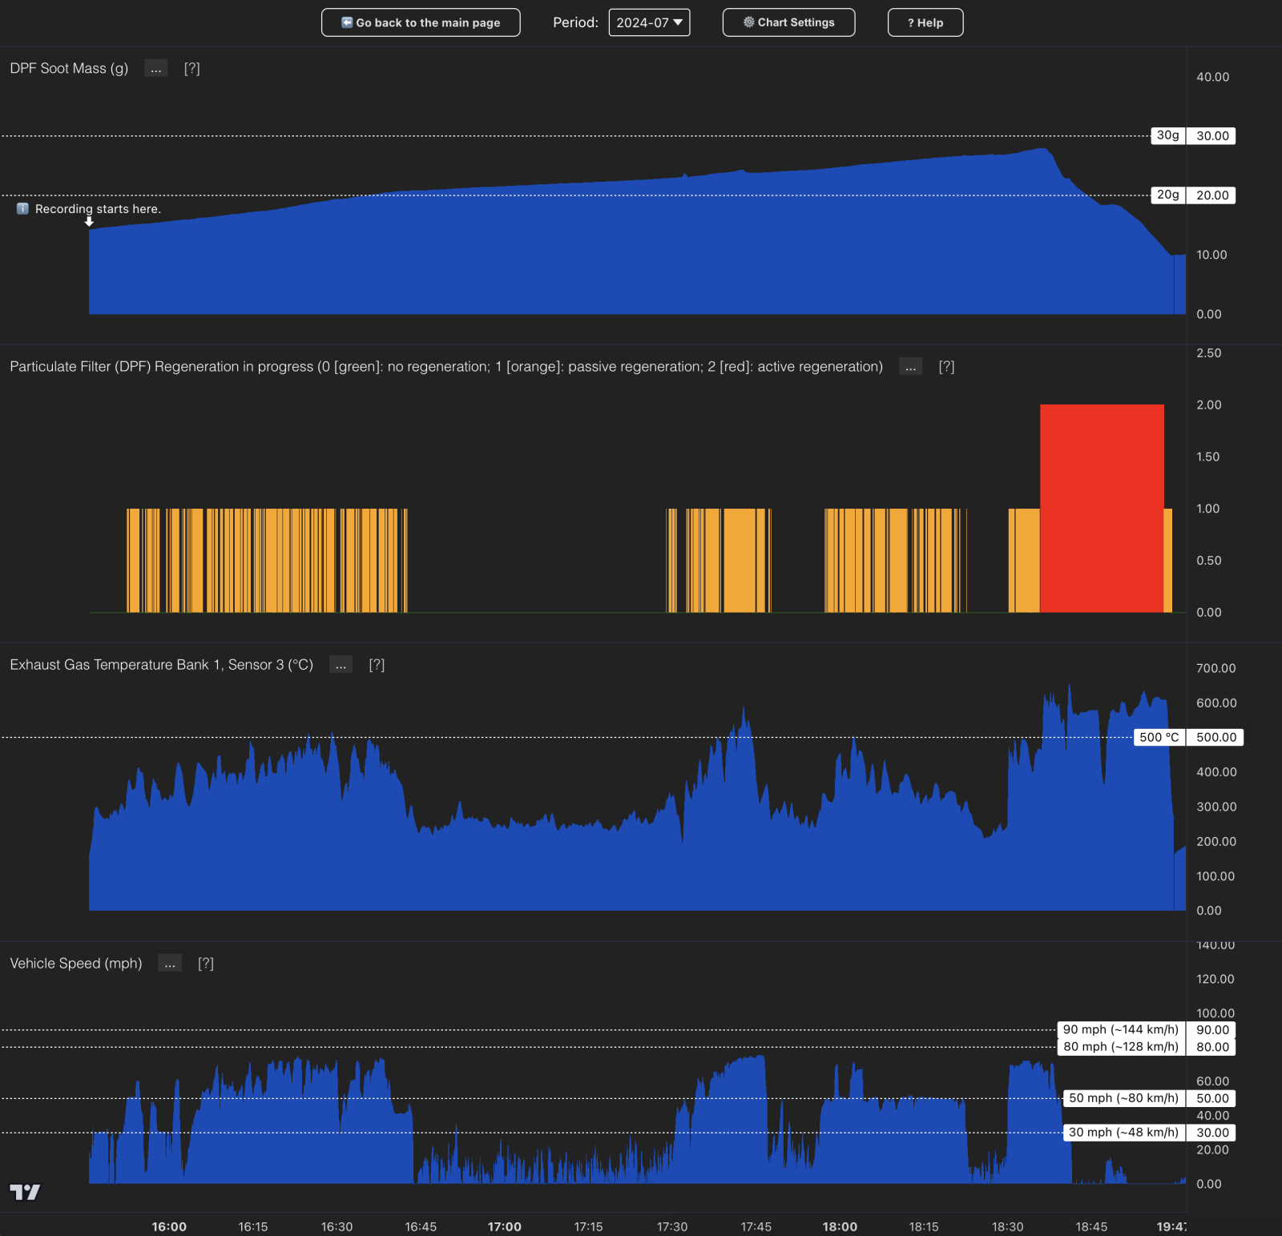Click the info icon beside Recording starts here
This screenshot has height=1236, width=1282.
[22, 209]
